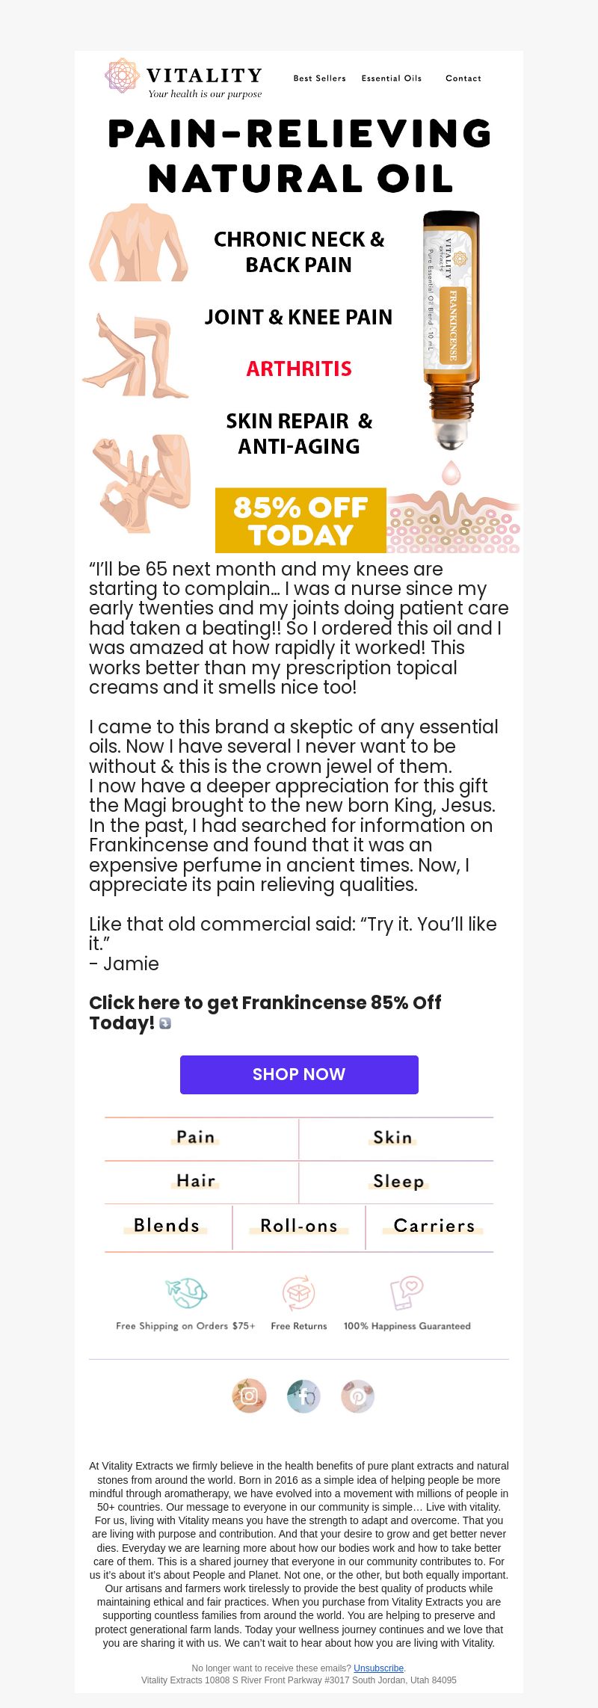Click the Happiness Guaranteed heart phone icon

point(407,1292)
